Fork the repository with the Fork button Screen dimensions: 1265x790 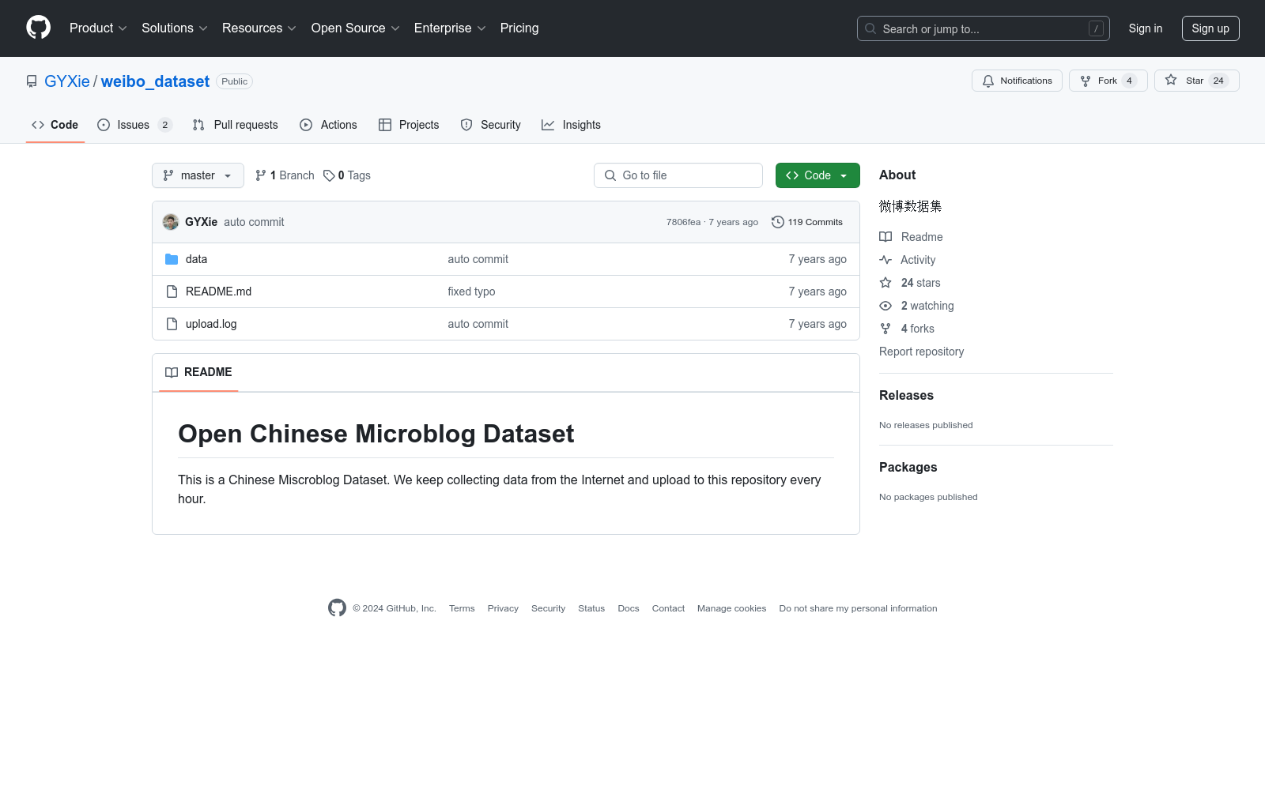[x=1108, y=81]
